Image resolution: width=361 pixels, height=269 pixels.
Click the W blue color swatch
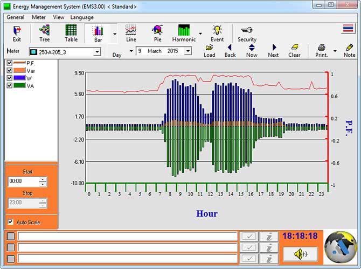click(19, 78)
